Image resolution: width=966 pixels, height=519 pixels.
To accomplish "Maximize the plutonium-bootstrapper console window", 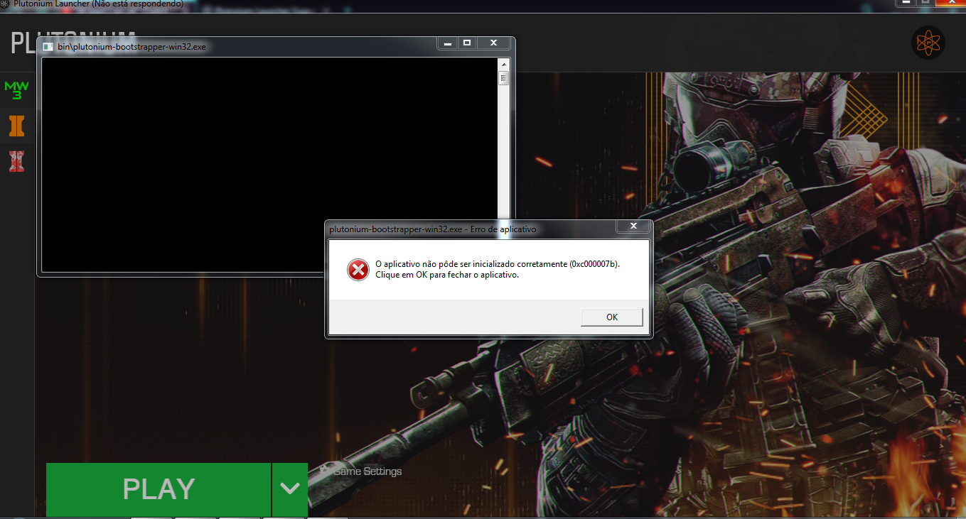I will 467,44.
